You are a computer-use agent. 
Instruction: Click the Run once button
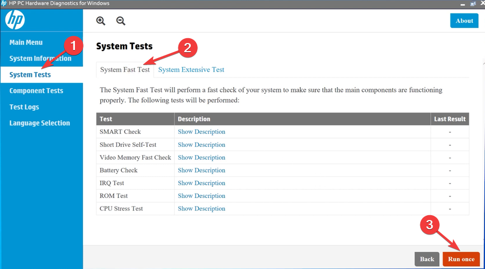[x=461, y=259]
